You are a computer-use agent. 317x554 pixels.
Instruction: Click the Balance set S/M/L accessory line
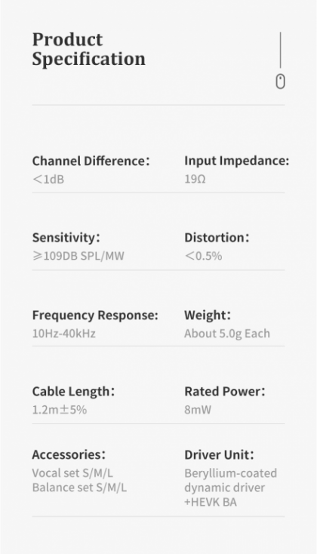79,488
